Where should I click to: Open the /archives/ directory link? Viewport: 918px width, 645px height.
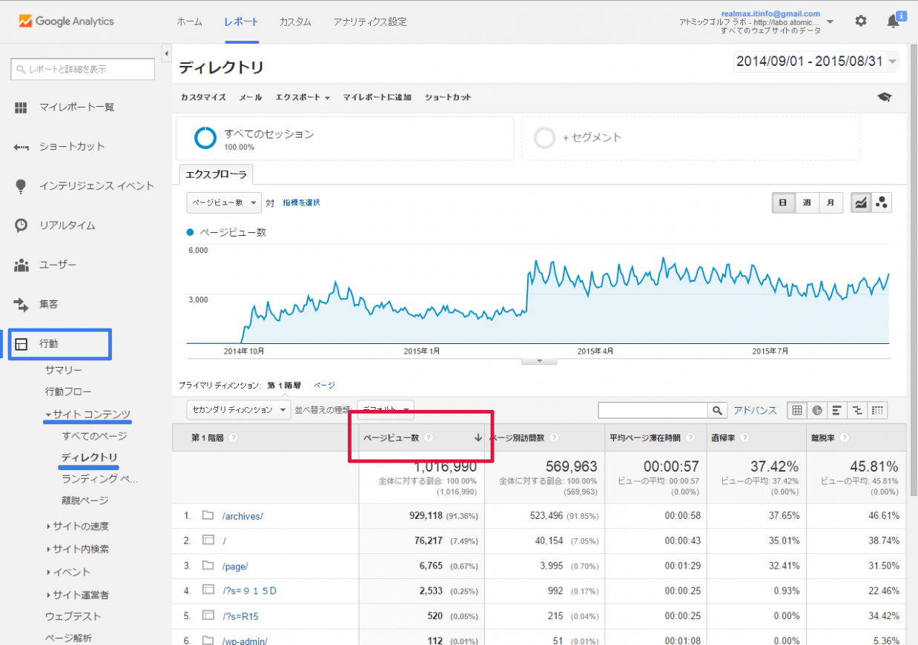242,515
